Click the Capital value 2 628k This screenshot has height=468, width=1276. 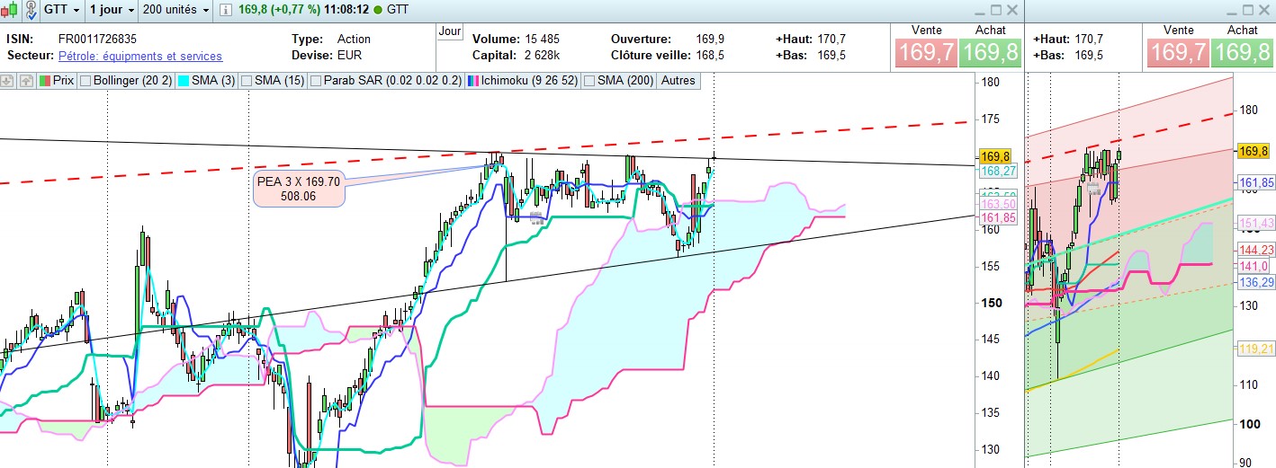(544, 56)
